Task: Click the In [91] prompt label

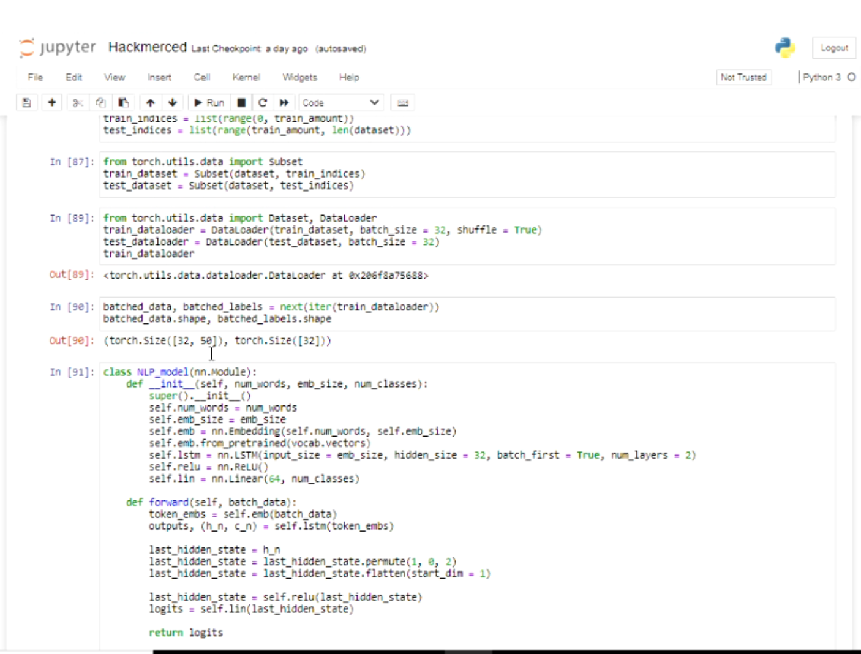Action: pyautogui.click(x=72, y=372)
